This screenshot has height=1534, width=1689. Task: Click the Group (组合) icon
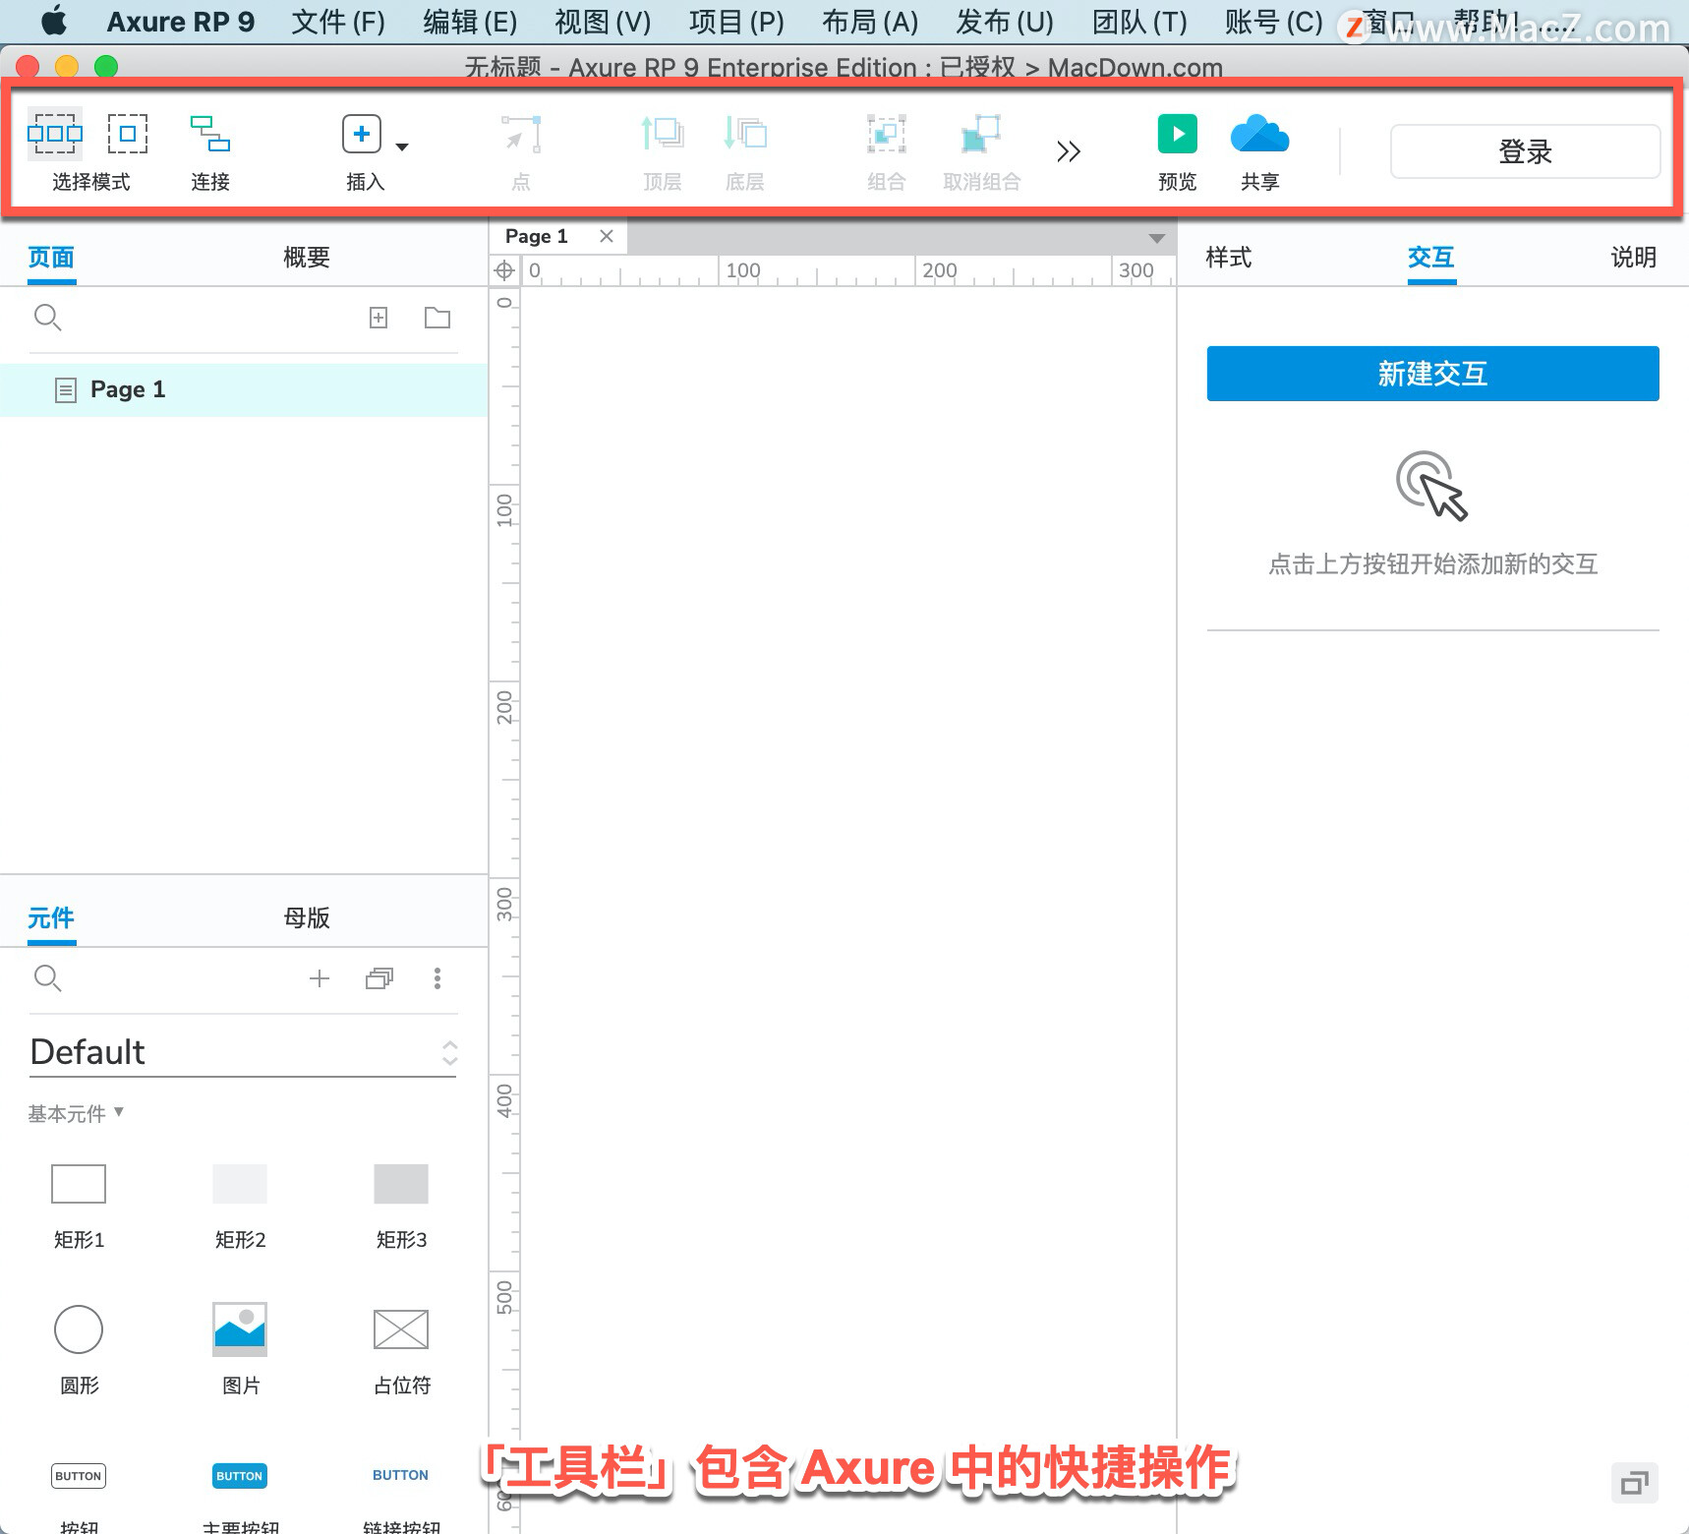pos(886,134)
